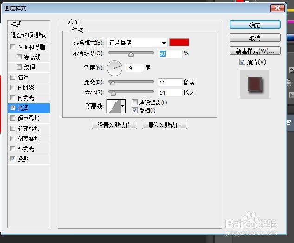Click the 距离 distance slider handle

point(113,83)
